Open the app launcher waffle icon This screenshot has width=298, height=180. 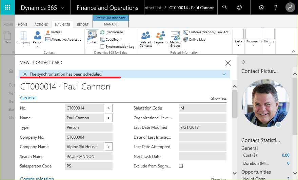(7, 7)
